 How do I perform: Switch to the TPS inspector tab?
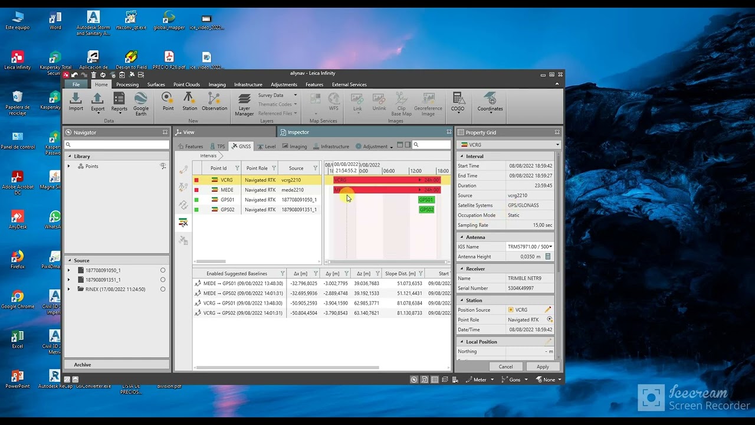pos(218,146)
